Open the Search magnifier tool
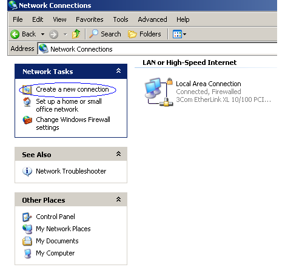 (x=105, y=34)
